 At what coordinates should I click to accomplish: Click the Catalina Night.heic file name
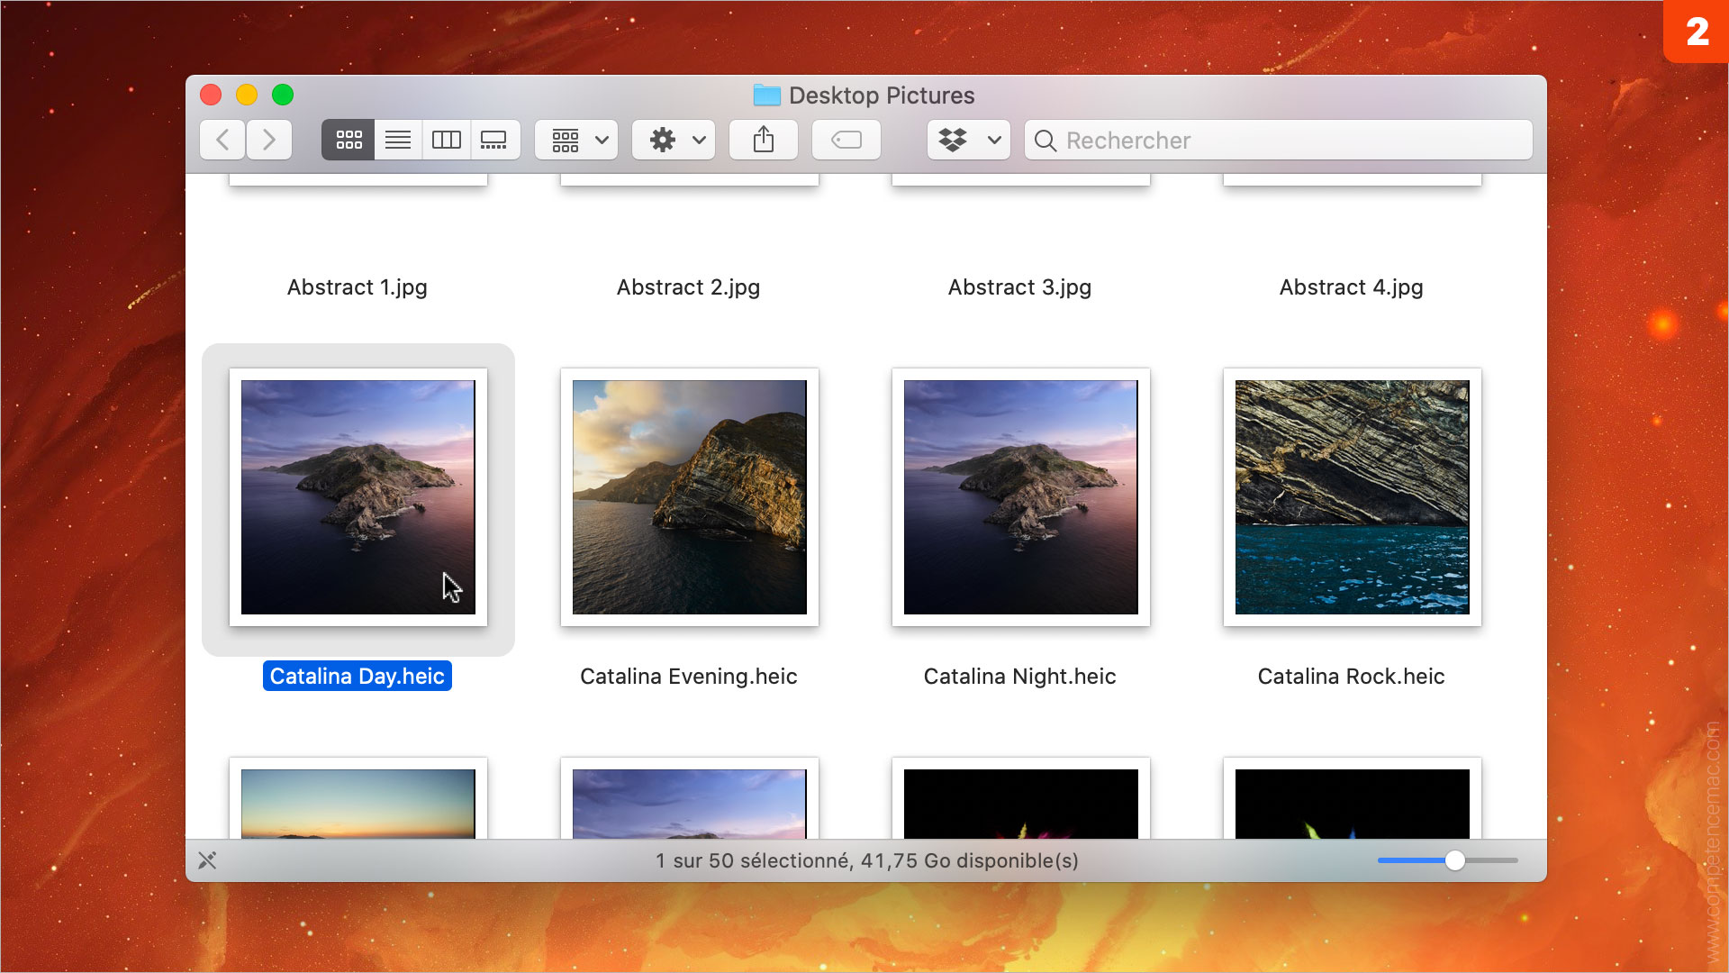1019,677
